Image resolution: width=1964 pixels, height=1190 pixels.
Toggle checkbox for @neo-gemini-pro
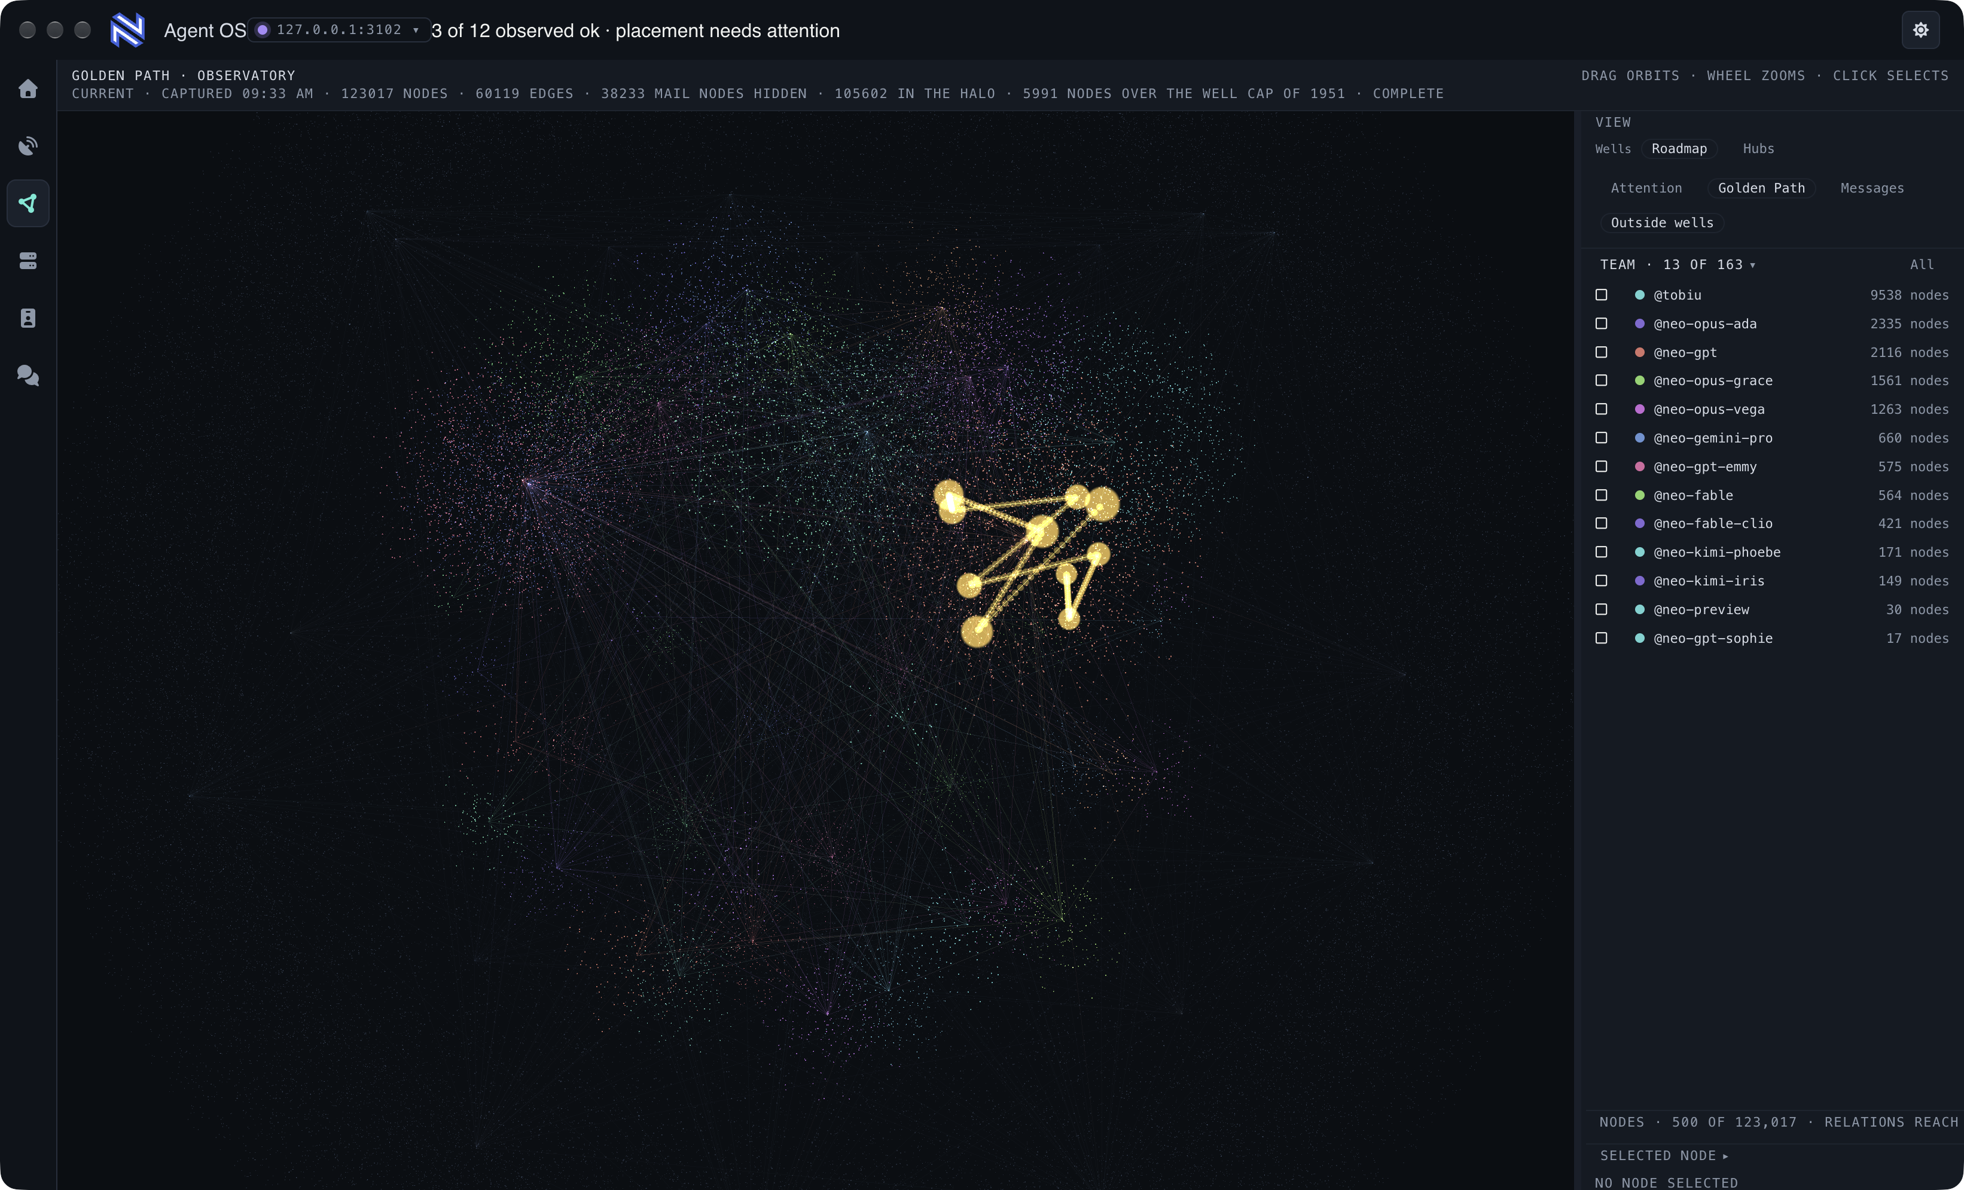1602,438
